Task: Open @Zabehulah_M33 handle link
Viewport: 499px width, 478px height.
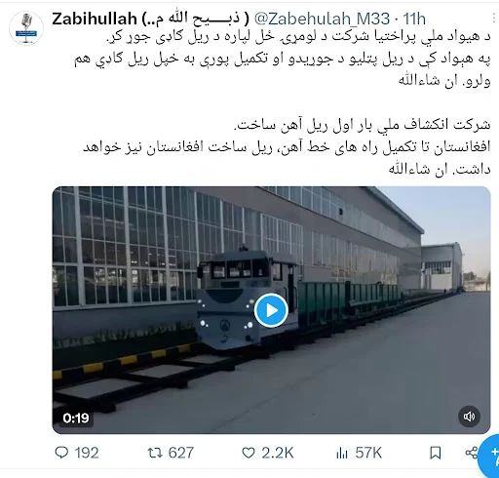Action: pyautogui.click(x=322, y=19)
